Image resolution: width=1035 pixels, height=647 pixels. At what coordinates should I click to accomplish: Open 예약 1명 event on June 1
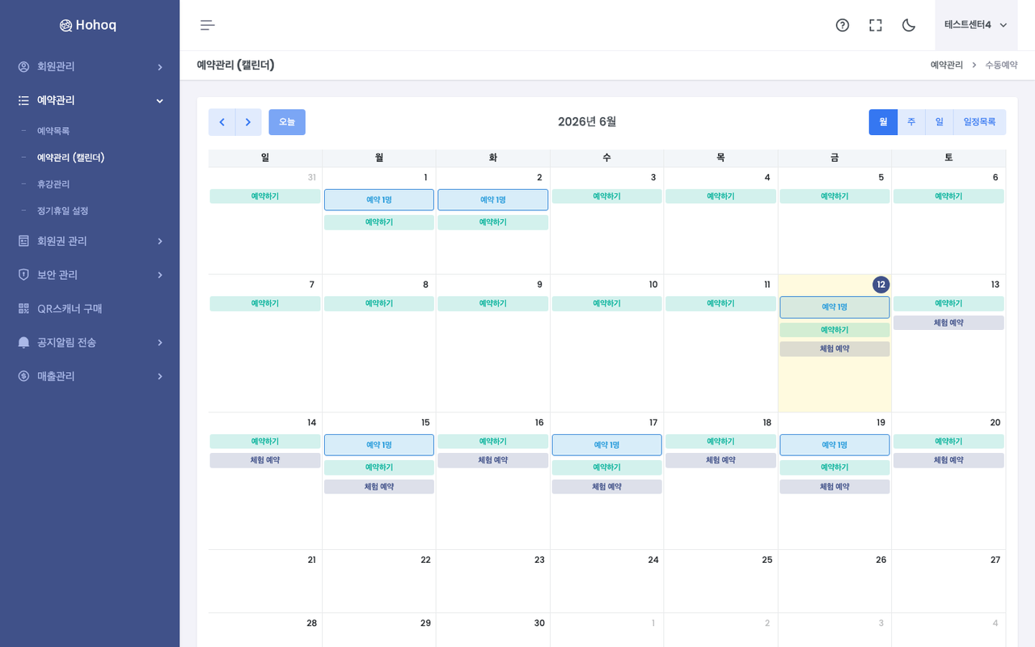(x=379, y=200)
